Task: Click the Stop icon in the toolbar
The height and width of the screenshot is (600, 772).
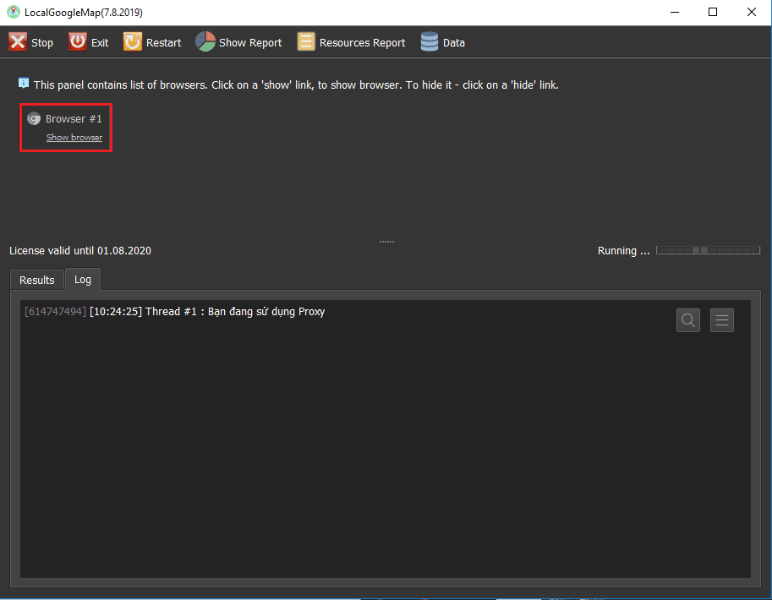Action: [19, 42]
